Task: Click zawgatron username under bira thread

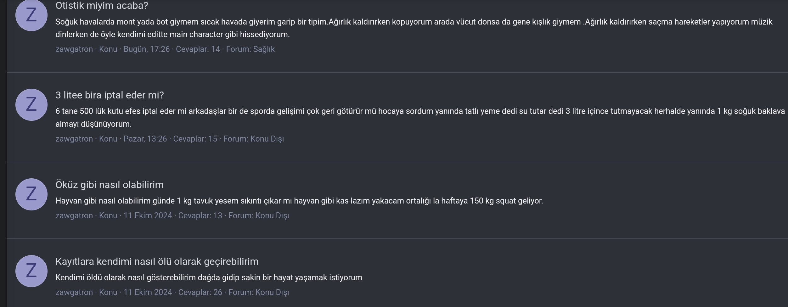Action: tap(74, 139)
